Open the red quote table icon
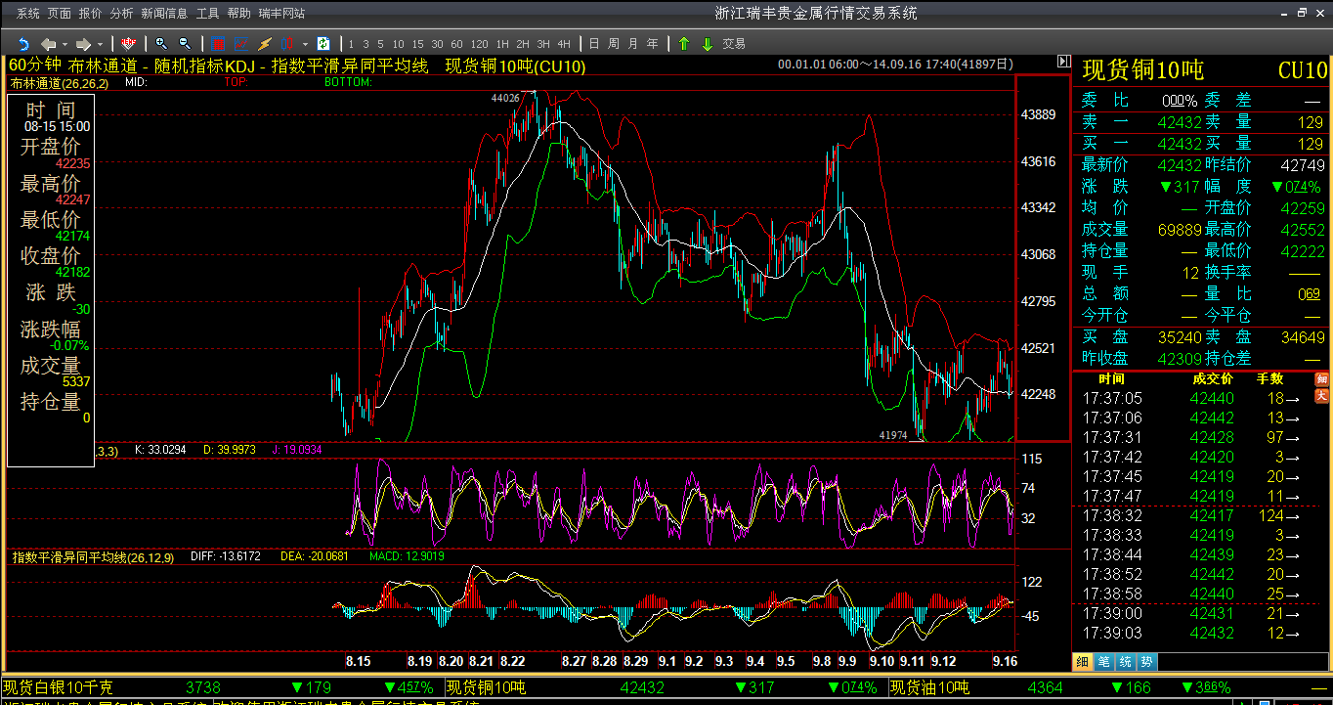Viewport: 1333px width, 705px height. (217, 44)
